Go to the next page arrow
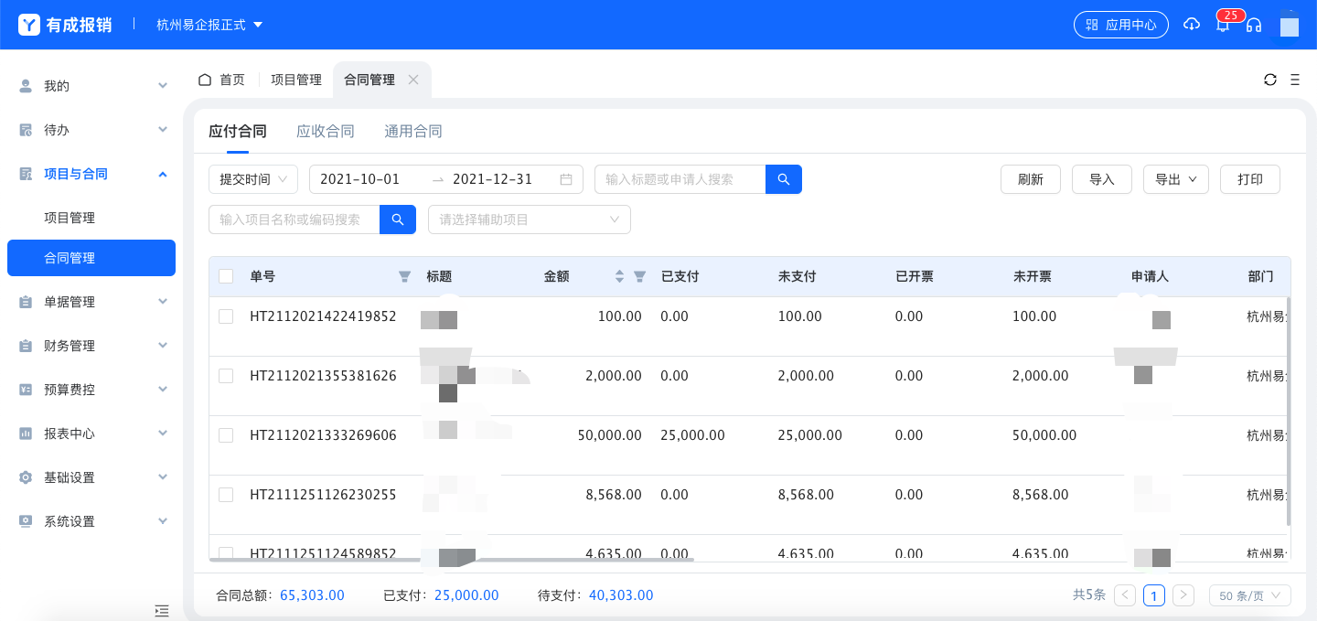The width and height of the screenshot is (1317, 621). coord(1183,595)
